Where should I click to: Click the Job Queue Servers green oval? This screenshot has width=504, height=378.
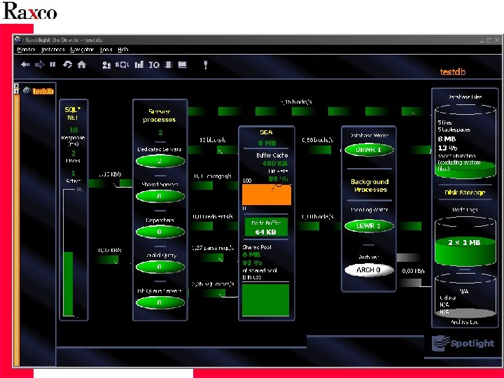(160, 302)
